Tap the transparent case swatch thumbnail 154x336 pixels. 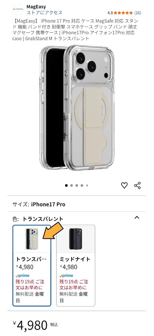[x=32, y=239]
